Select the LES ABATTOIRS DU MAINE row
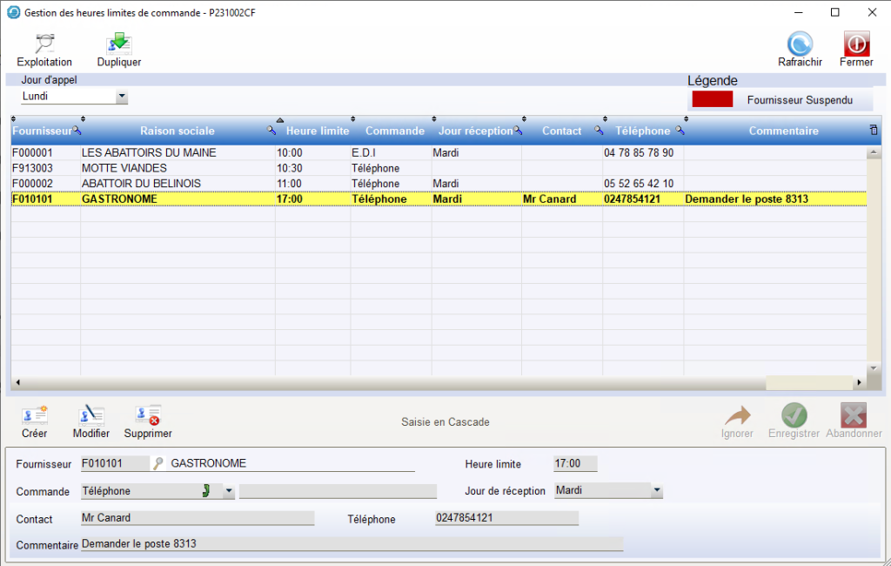The width and height of the screenshot is (891, 566). pos(148,152)
